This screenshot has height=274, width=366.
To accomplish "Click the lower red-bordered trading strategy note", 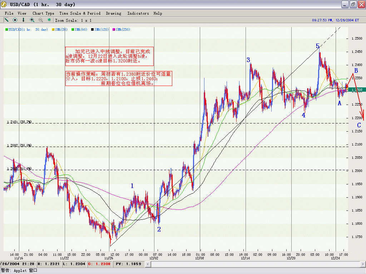I will (x=119, y=78).
